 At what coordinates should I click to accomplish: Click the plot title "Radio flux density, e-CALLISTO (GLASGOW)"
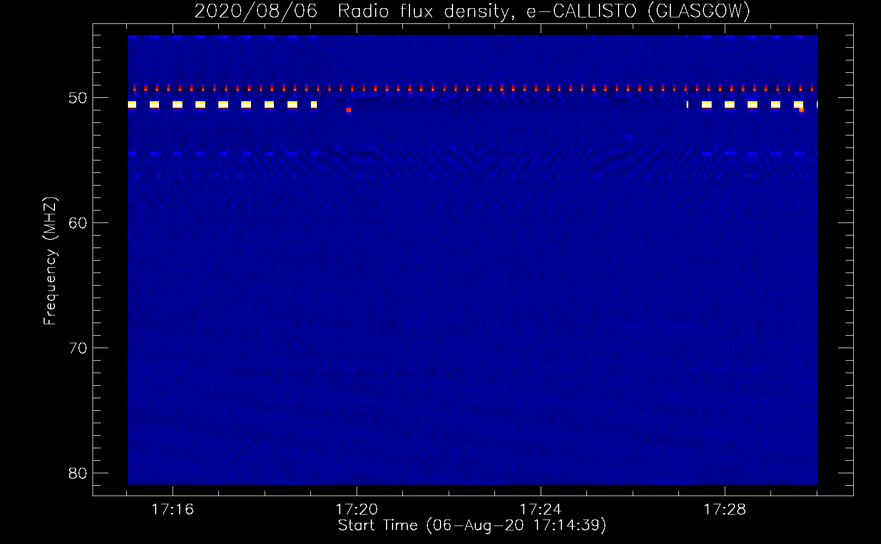click(543, 11)
